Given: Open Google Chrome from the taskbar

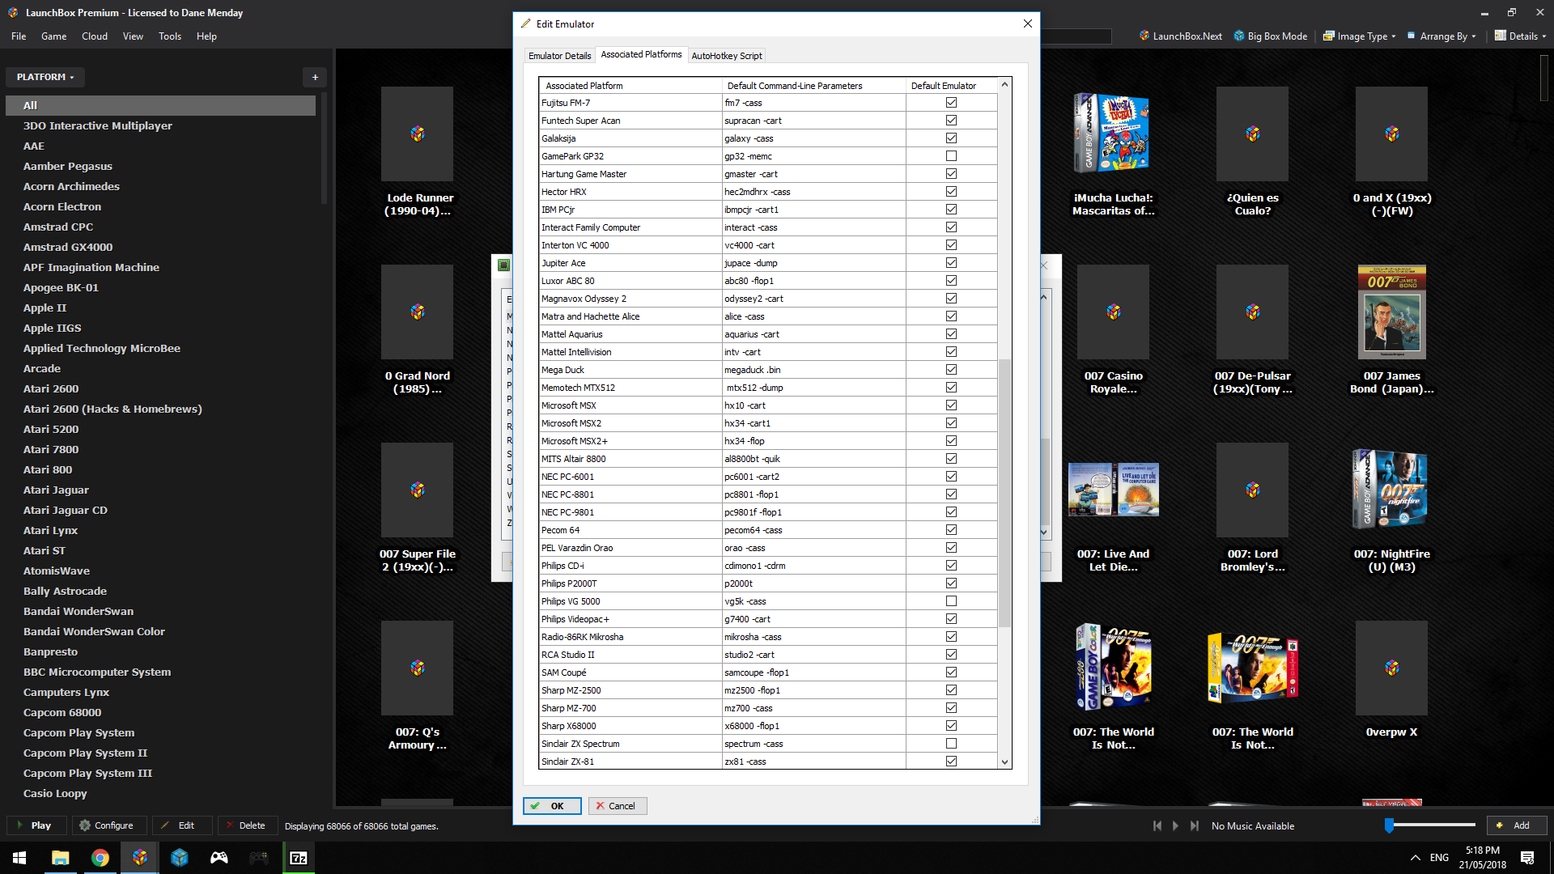Looking at the screenshot, I should (100, 858).
